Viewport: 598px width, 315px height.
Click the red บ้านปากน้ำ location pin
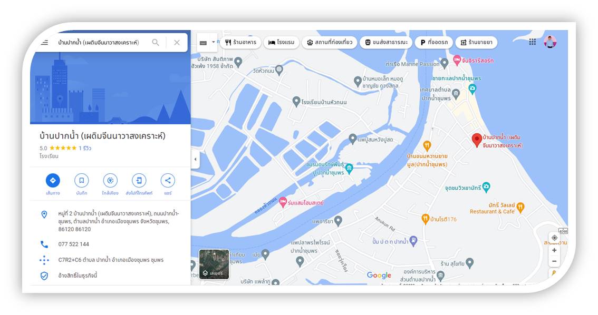476,140
